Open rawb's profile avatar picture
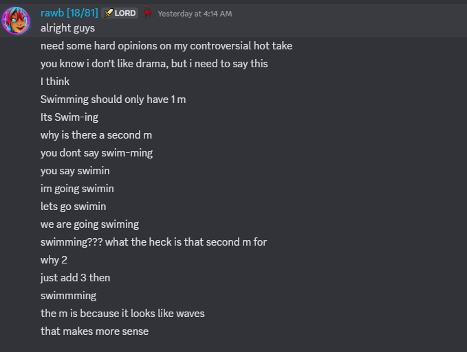 16,21
